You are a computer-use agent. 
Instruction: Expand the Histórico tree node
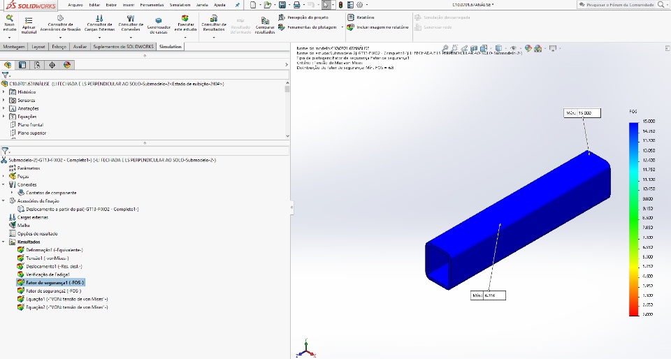[4, 92]
